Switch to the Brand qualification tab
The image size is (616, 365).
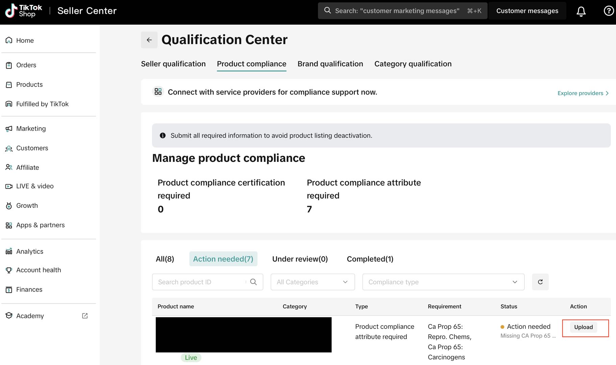(330, 64)
